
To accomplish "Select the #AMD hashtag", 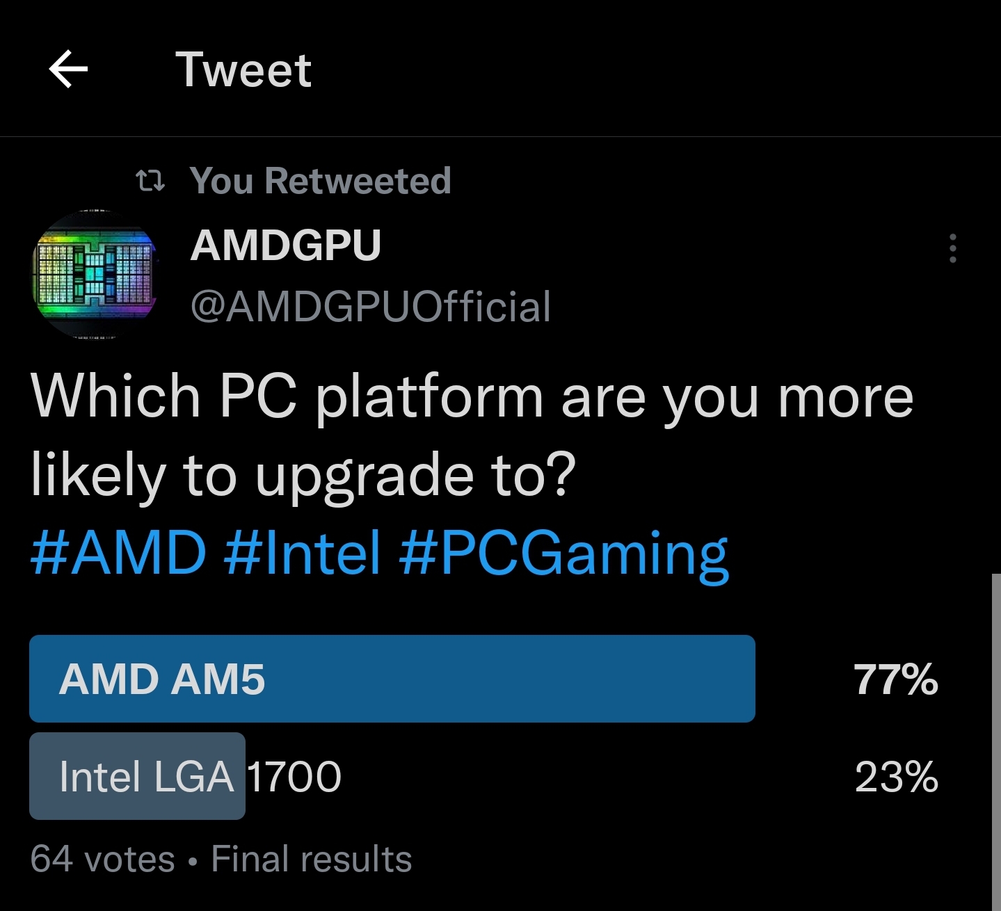I will [x=117, y=553].
